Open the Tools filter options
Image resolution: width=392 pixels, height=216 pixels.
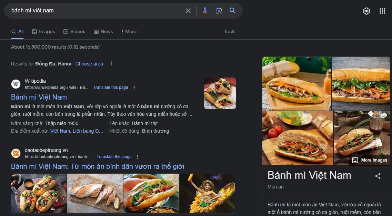(230, 31)
